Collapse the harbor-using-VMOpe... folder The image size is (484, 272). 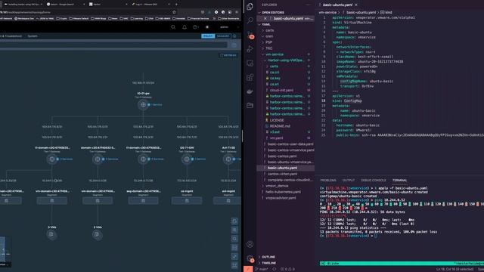[286, 60]
